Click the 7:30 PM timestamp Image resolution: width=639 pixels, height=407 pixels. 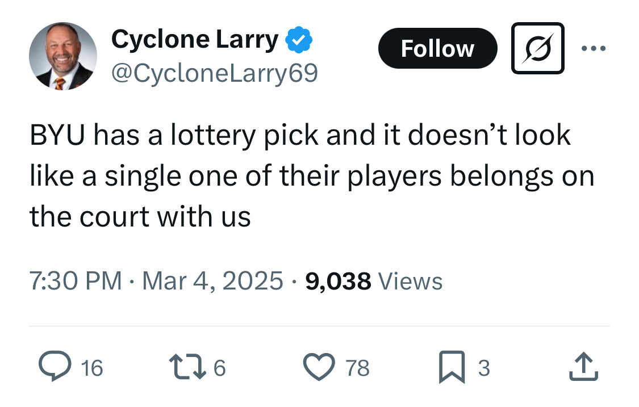coord(75,281)
